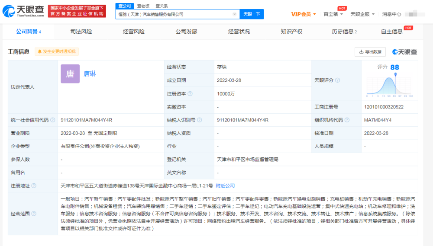
Task: Click the score 88 value
Action: click(394, 67)
